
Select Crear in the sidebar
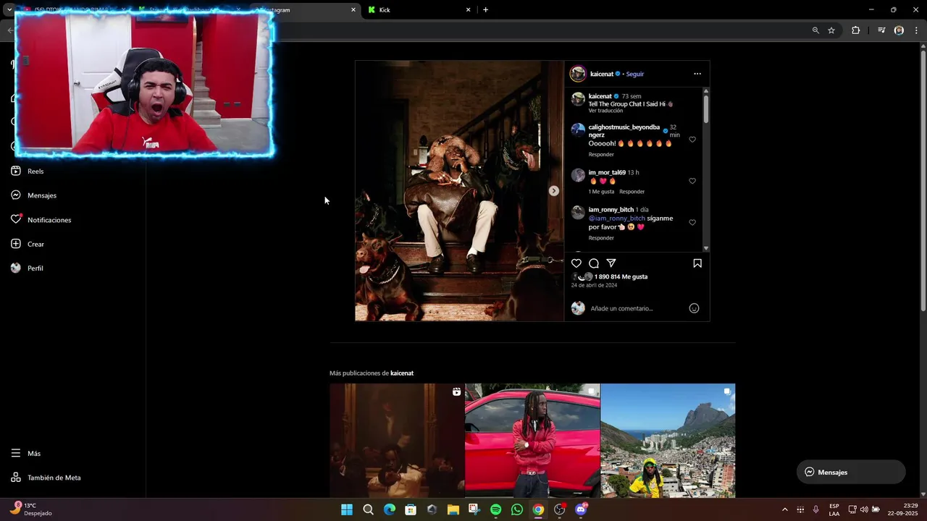[x=28, y=244]
